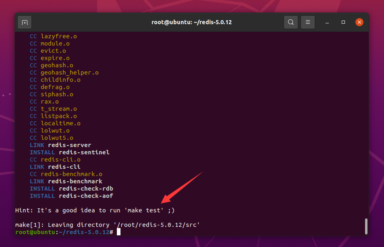Click the text 'childinfo.o'

tap(60, 80)
